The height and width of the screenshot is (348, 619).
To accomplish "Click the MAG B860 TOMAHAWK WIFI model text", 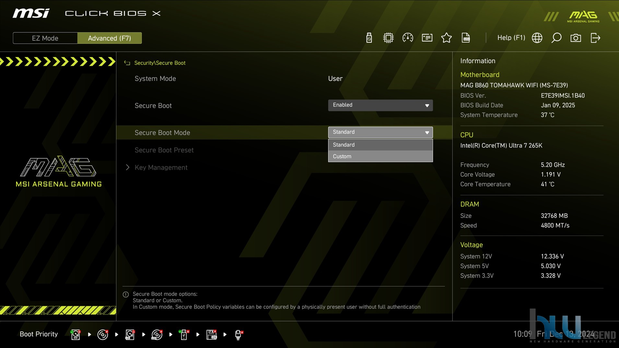I will tap(514, 85).
